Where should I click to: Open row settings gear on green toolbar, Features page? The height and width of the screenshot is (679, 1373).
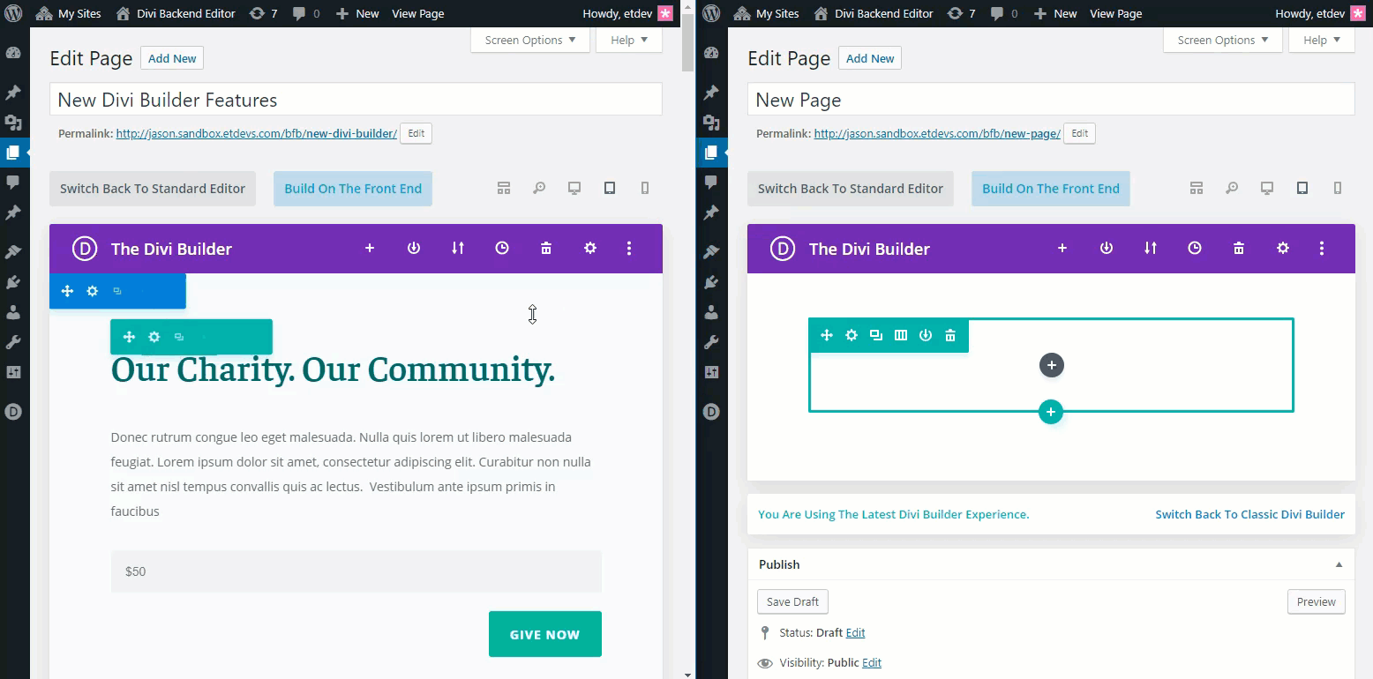pos(154,337)
